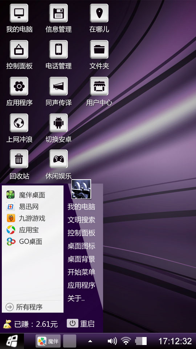Select 关于.. in start menu
This screenshot has width=196, height=349.
[76, 298]
